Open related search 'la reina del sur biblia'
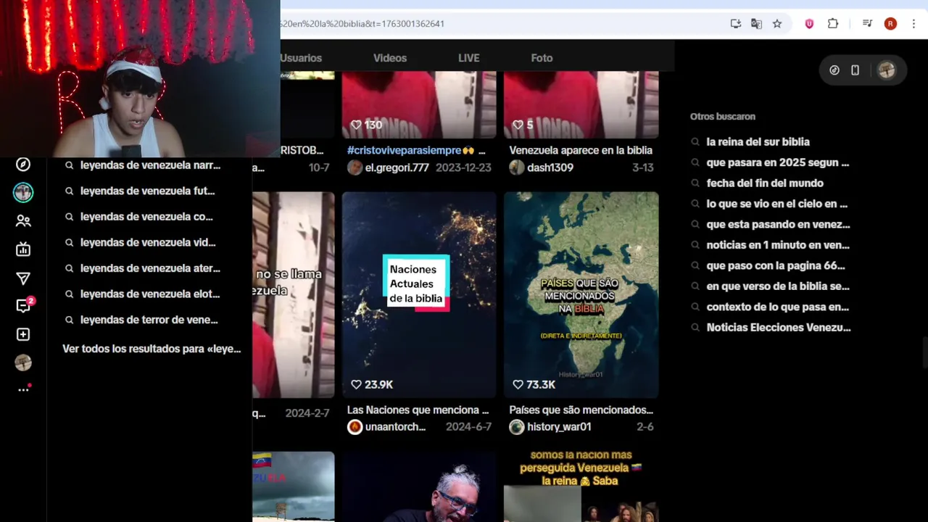The width and height of the screenshot is (928, 522). coord(758,142)
